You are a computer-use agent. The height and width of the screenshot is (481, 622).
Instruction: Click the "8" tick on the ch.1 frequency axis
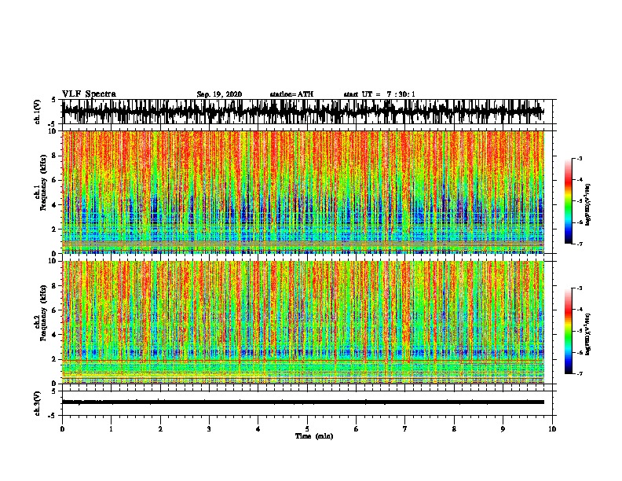click(55, 156)
